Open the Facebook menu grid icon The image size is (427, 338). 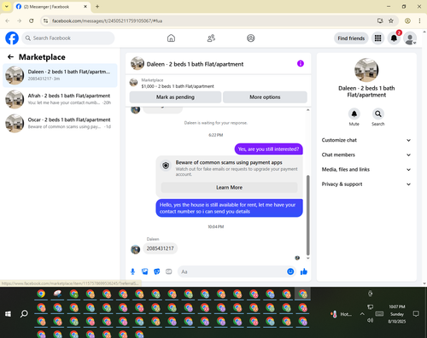pyautogui.click(x=377, y=38)
